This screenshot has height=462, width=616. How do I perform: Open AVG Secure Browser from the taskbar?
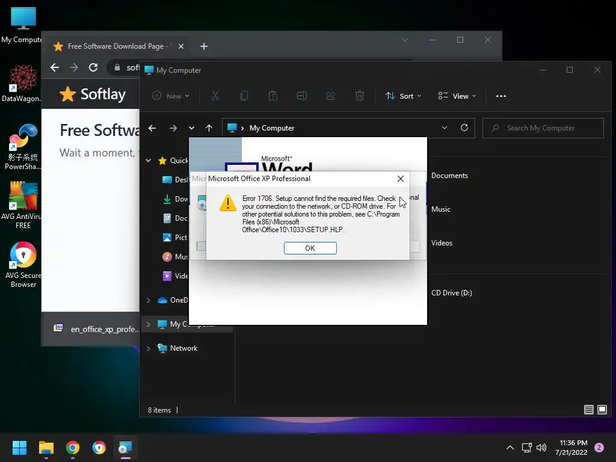point(99,448)
